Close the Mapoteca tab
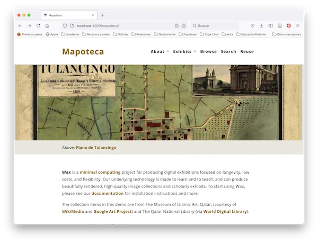 [93, 15]
